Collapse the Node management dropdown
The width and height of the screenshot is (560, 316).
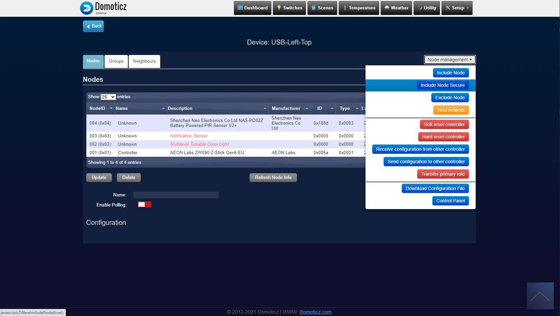[449, 60]
